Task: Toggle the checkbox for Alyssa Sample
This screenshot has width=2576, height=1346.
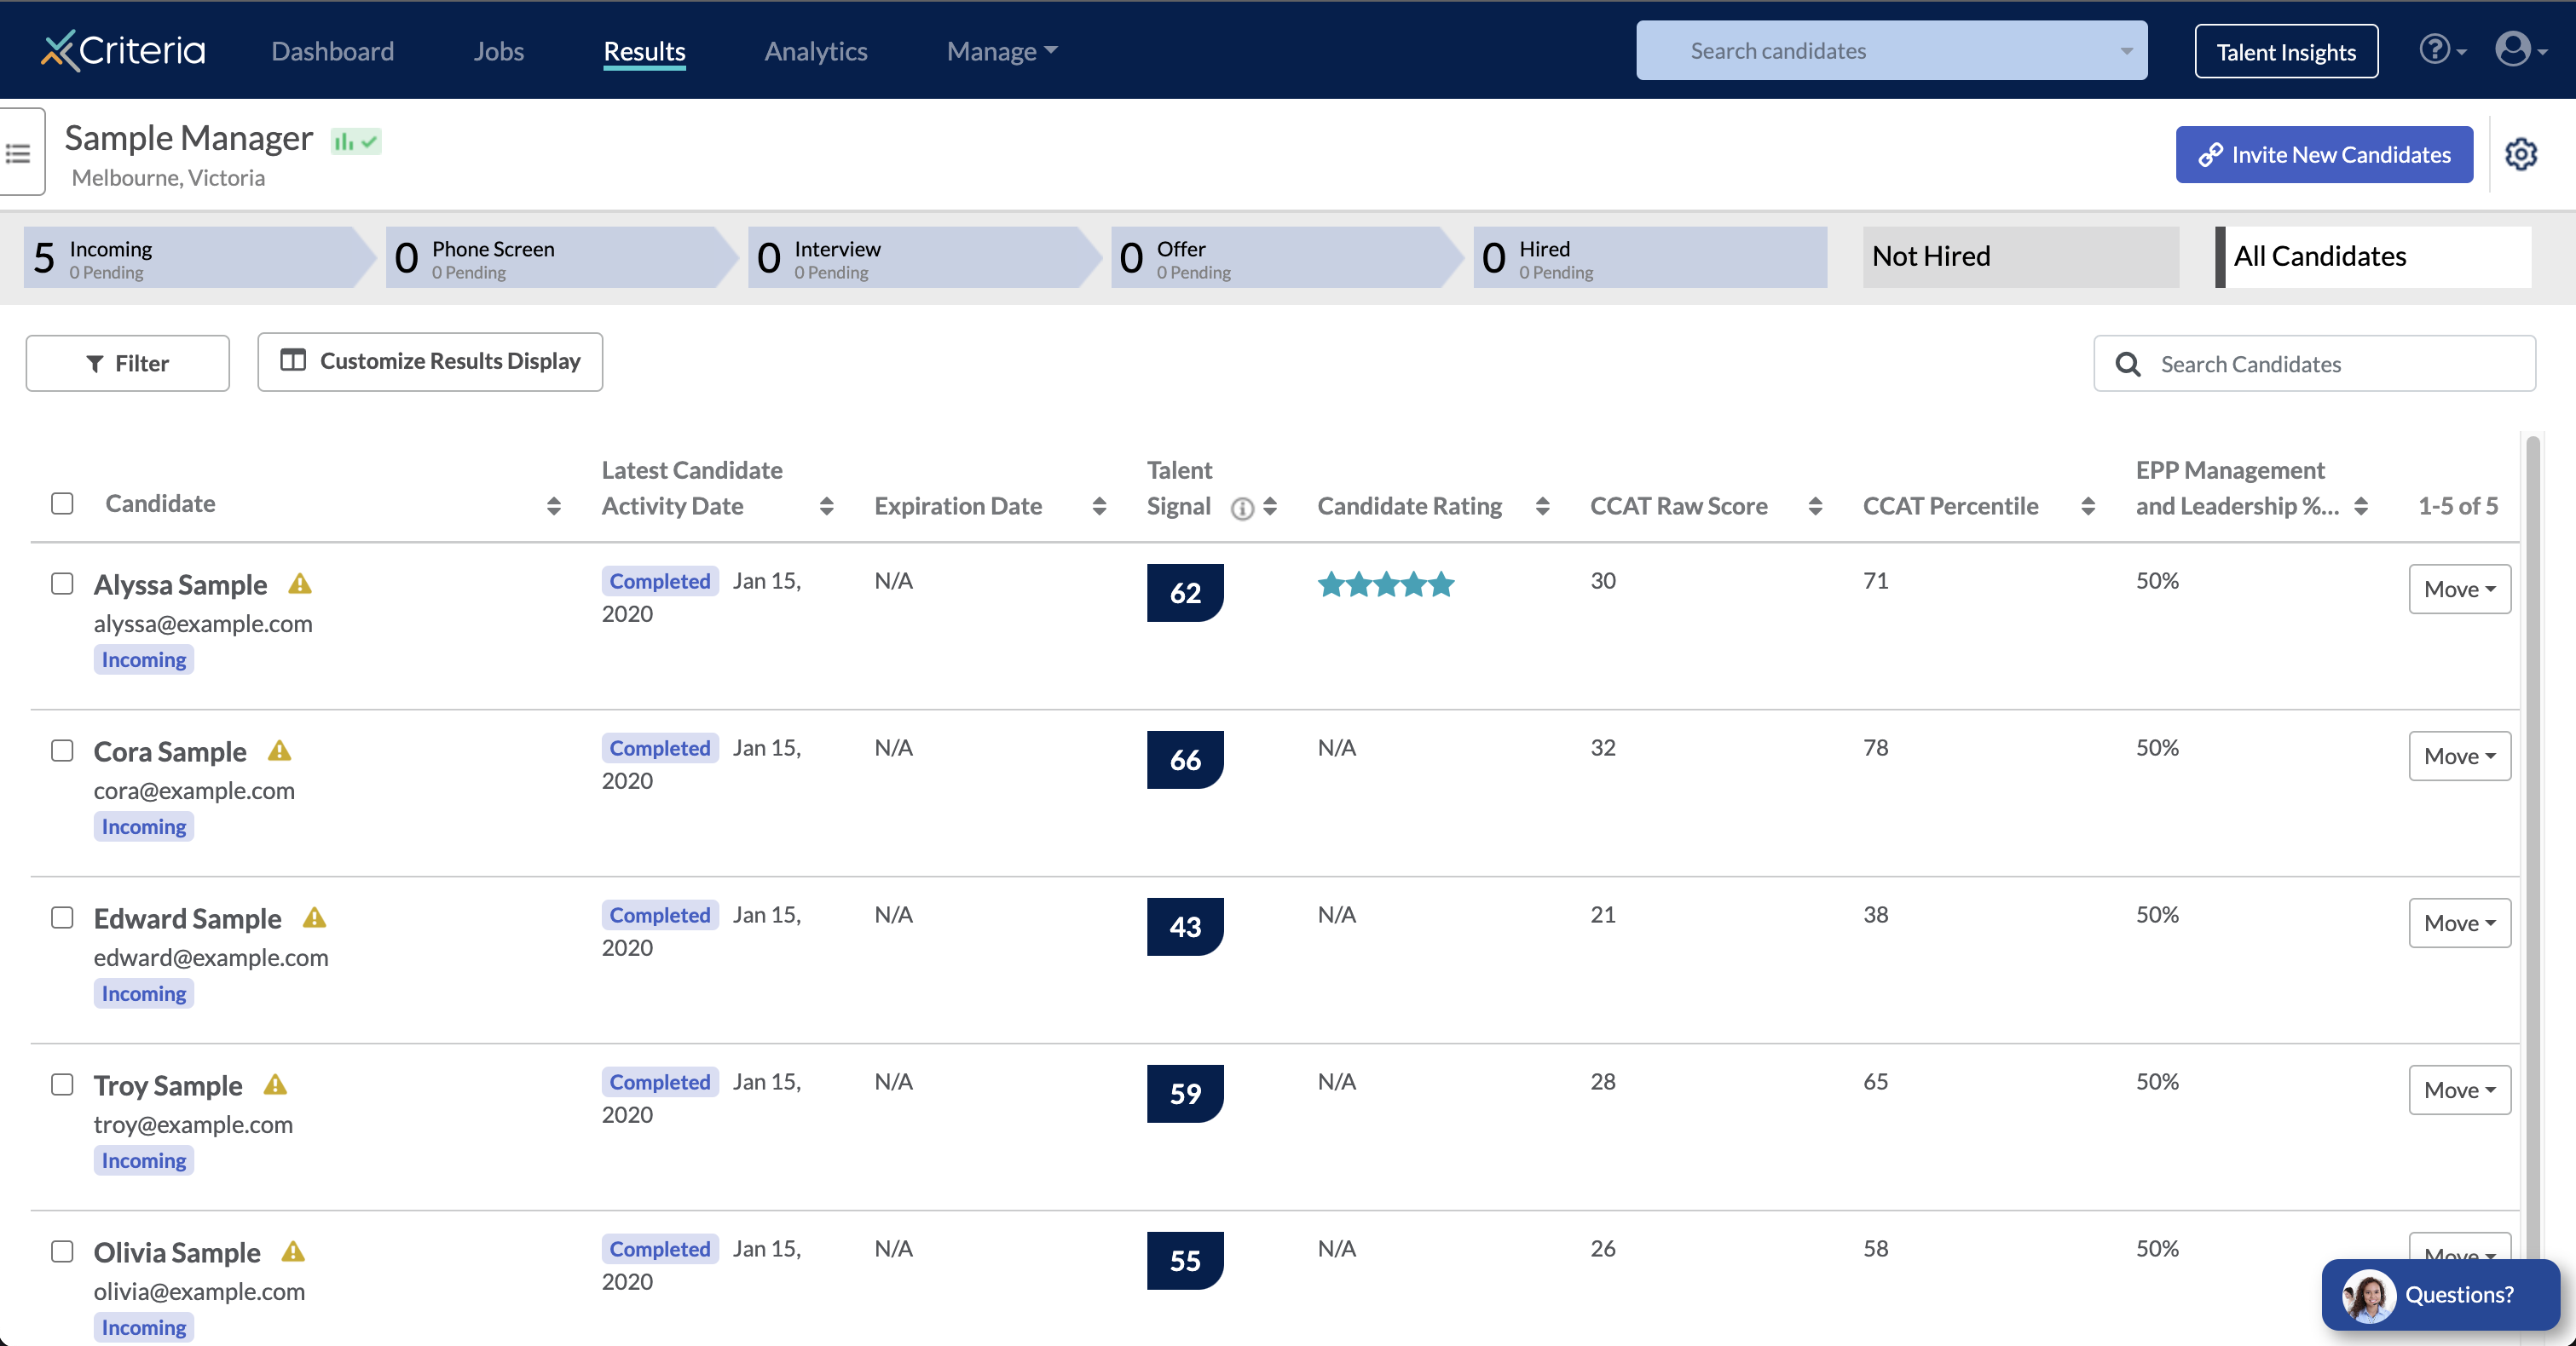Action: [61, 578]
